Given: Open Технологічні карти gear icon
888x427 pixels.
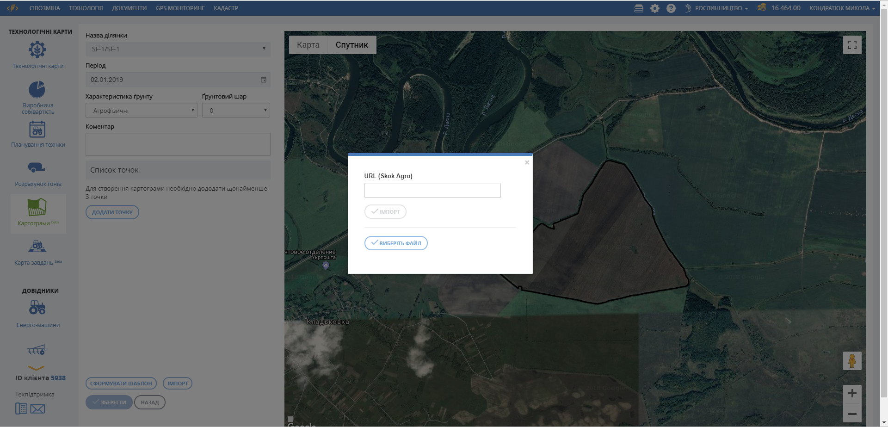Looking at the screenshot, I should (x=37, y=50).
